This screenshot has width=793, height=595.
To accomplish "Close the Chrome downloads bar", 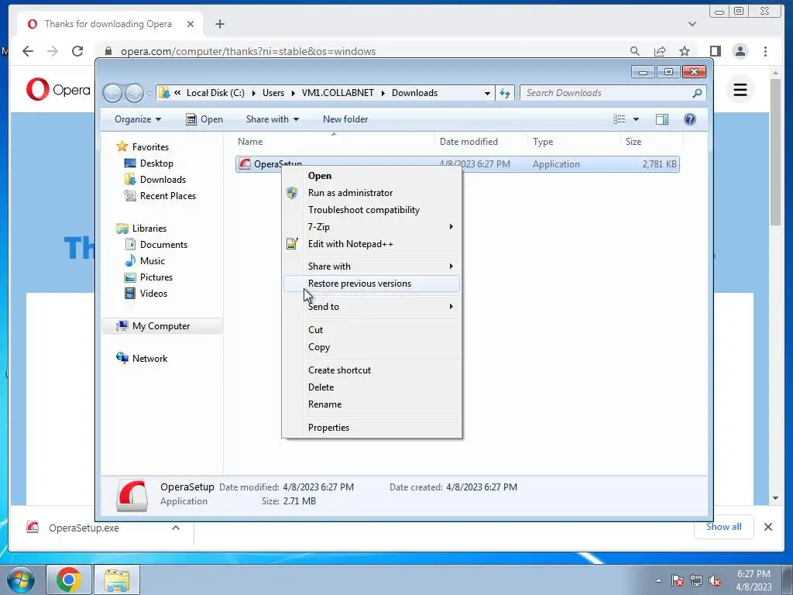I will (767, 527).
